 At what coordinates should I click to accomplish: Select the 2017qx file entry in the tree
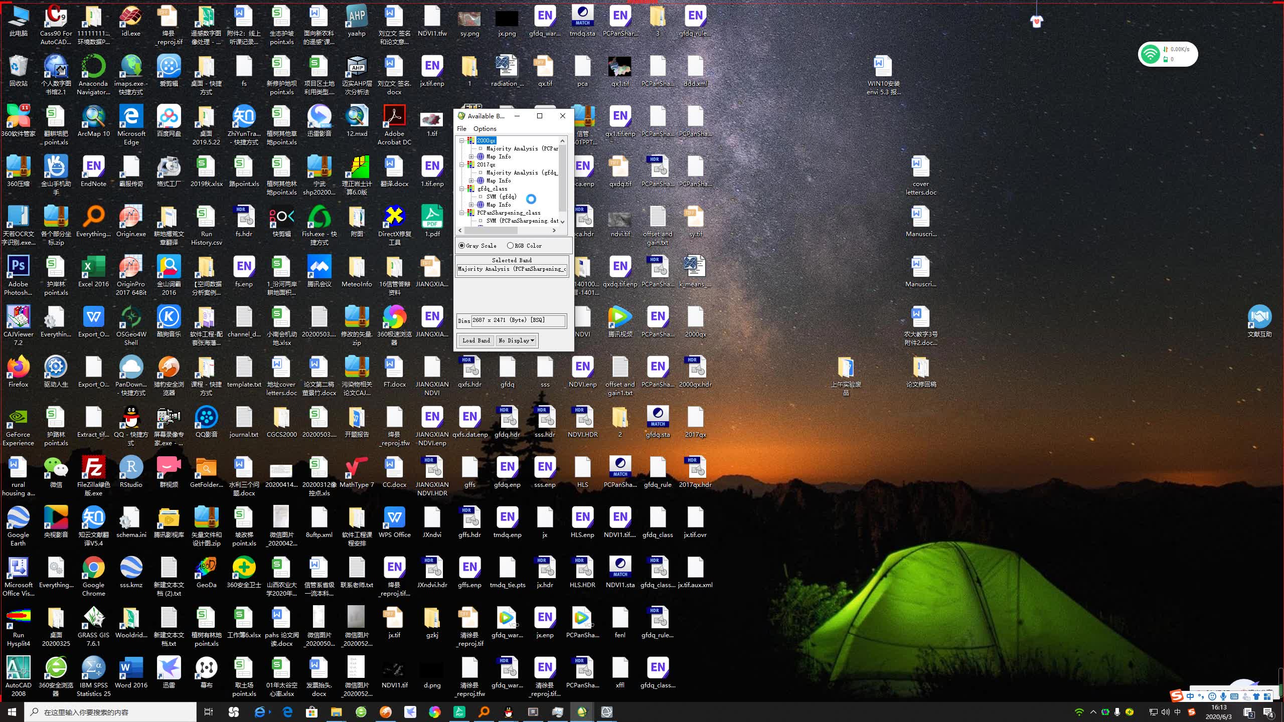(486, 164)
